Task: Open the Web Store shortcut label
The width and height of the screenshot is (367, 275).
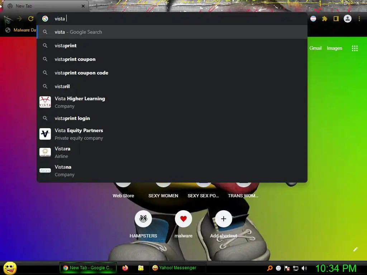Action: point(123,196)
